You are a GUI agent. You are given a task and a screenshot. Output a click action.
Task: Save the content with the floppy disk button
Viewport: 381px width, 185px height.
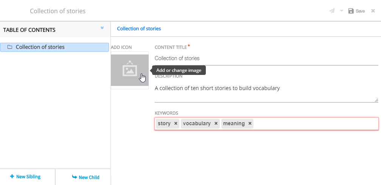(356, 11)
